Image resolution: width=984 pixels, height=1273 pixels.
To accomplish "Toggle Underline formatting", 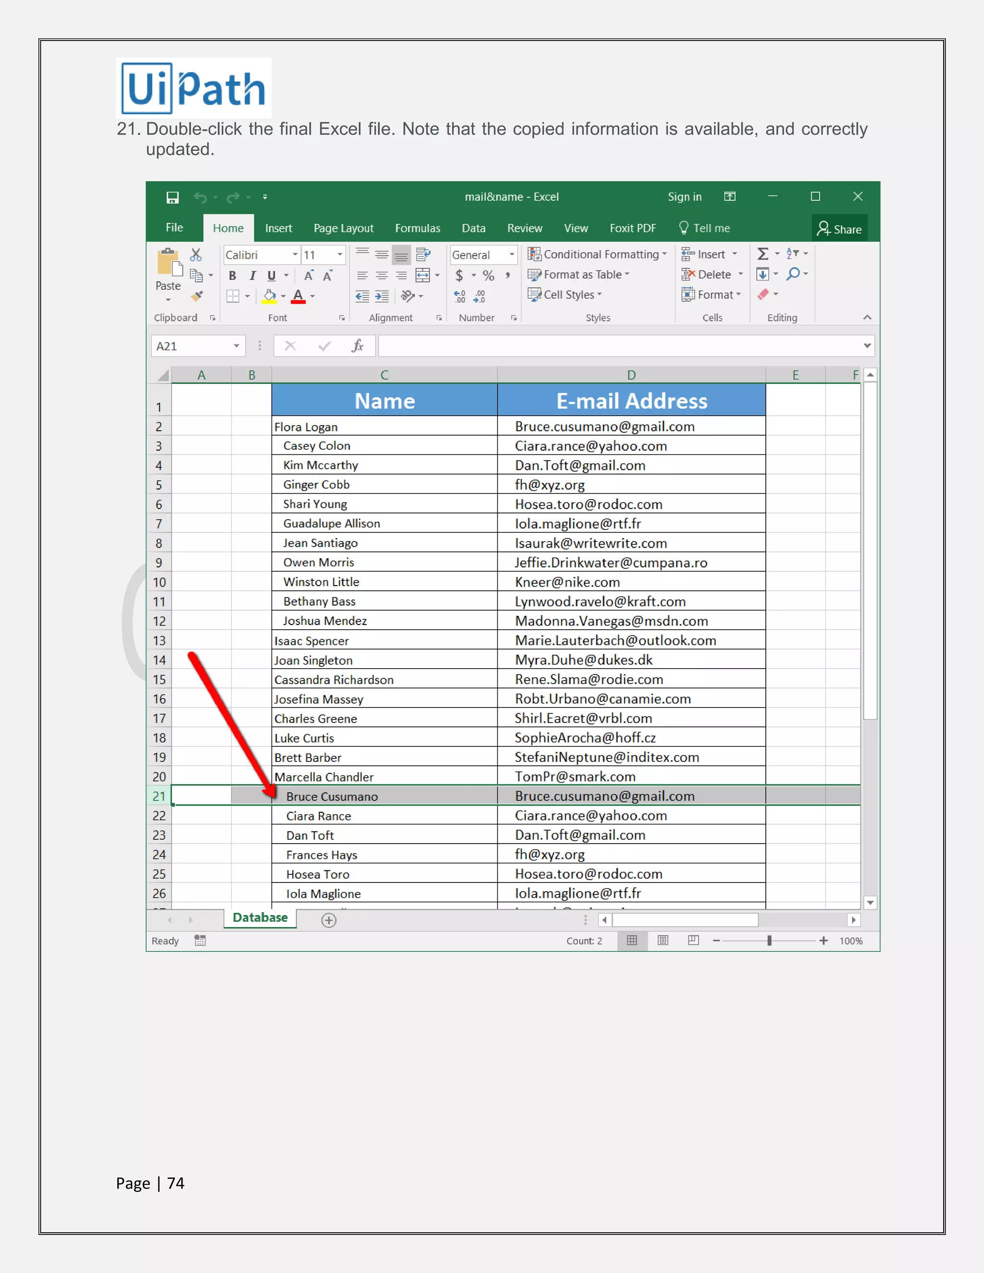I will (271, 276).
